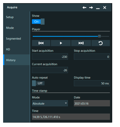The height and width of the screenshot is (127, 120).
Task: Enable the Auto repeat switch
Action: tap(38, 83)
